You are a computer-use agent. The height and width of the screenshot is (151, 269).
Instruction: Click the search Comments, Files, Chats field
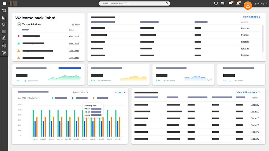click(134, 3)
